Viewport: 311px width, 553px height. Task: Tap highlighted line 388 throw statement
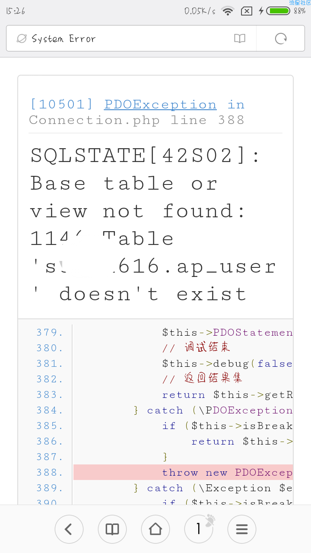tap(183, 472)
